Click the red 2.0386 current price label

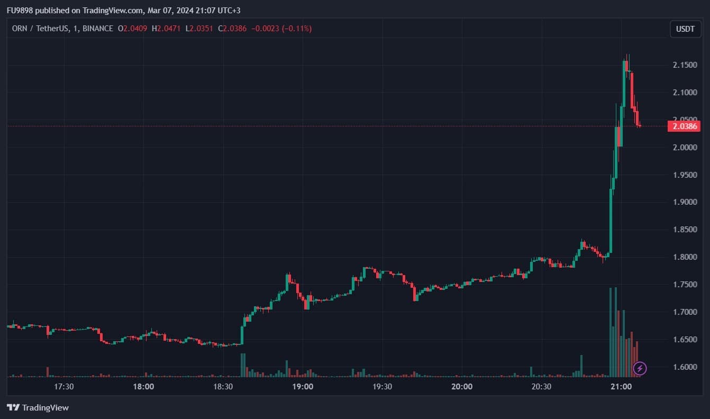point(685,126)
